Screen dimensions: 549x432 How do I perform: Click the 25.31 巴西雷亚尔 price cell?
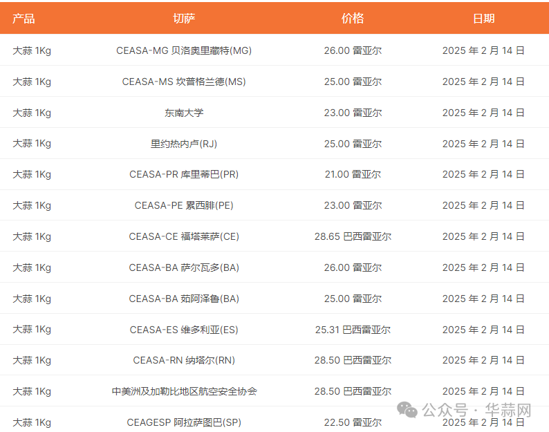(353, 330)
